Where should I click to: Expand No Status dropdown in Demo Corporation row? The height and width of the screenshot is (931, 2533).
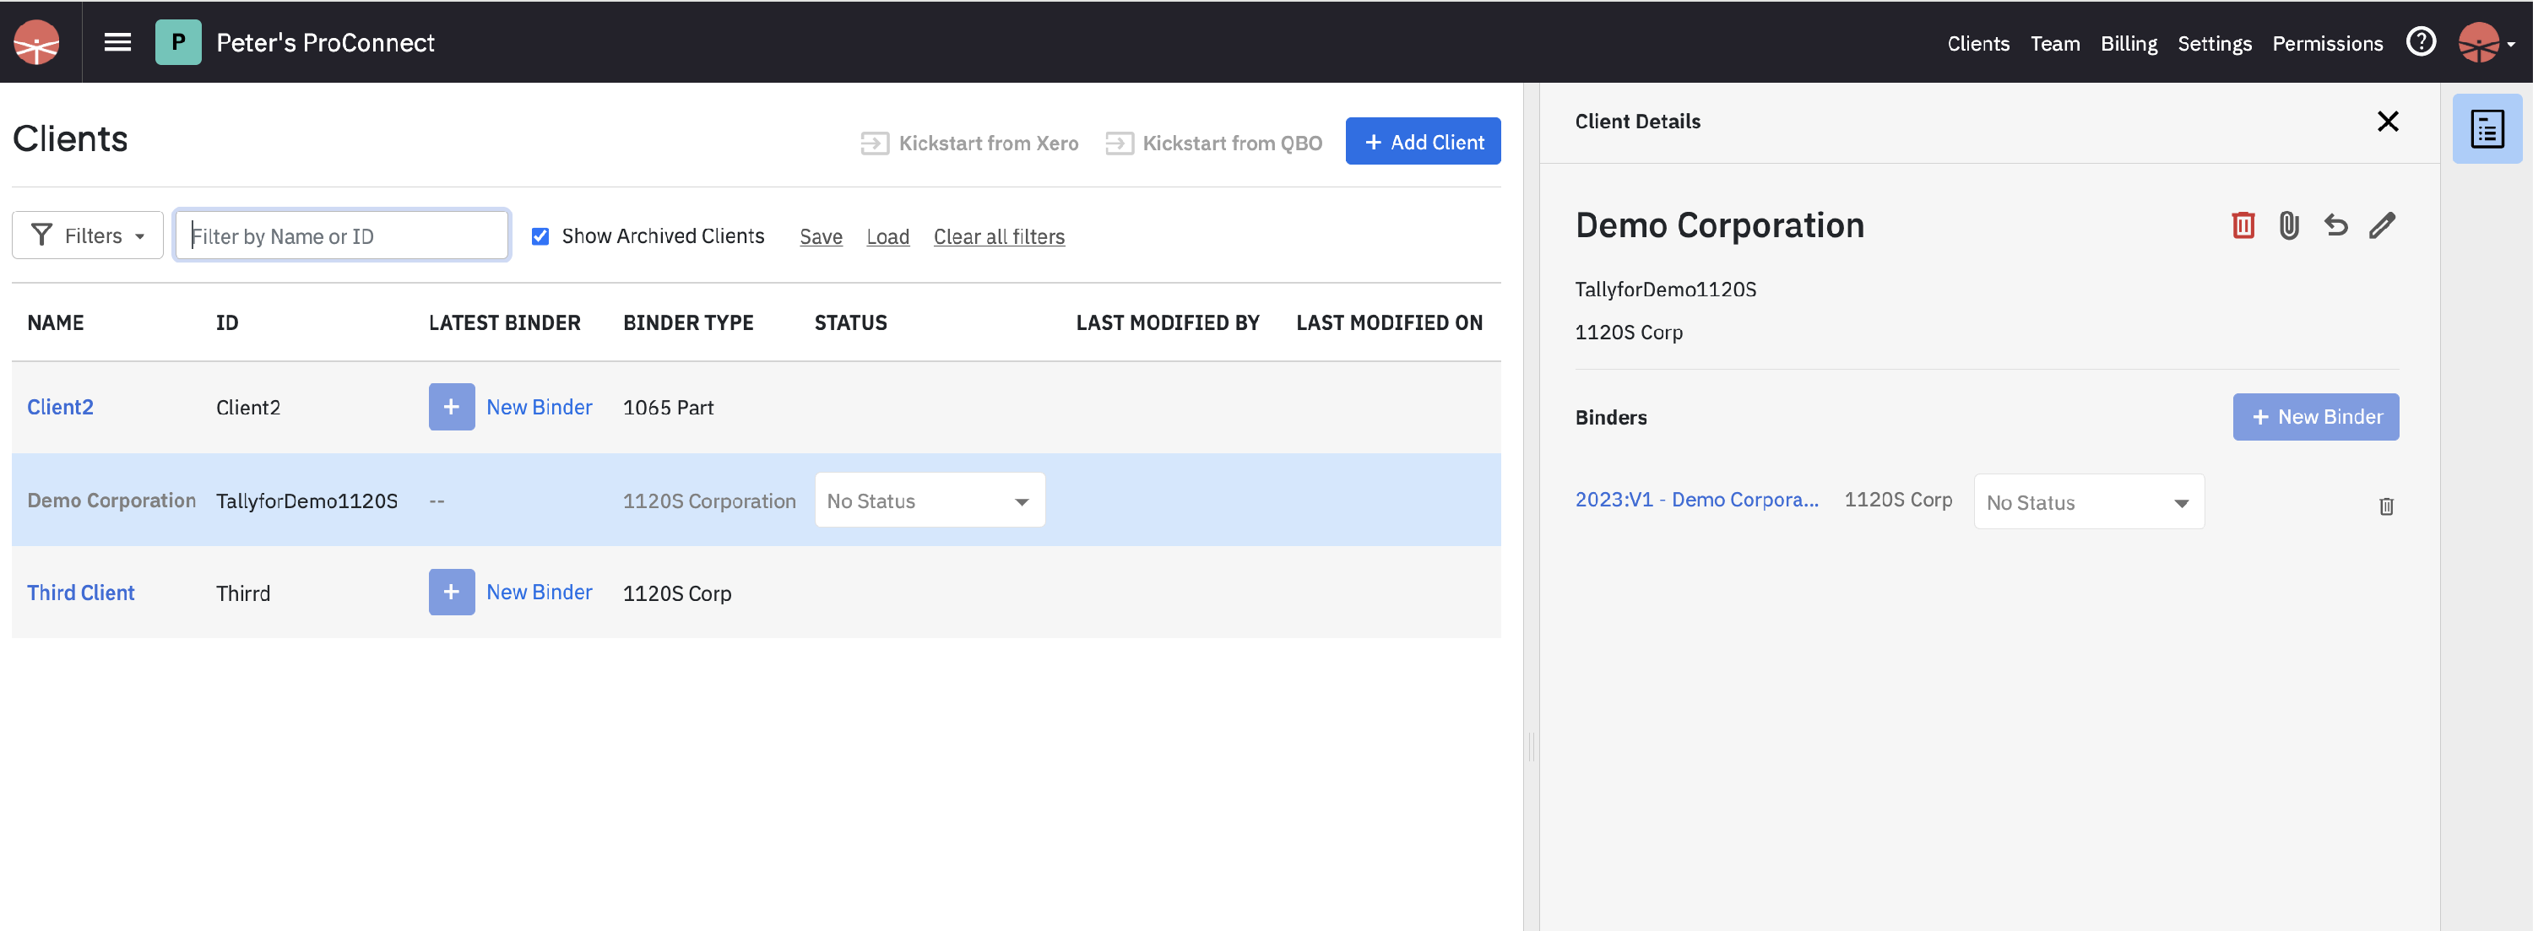[x=930, y=501]
